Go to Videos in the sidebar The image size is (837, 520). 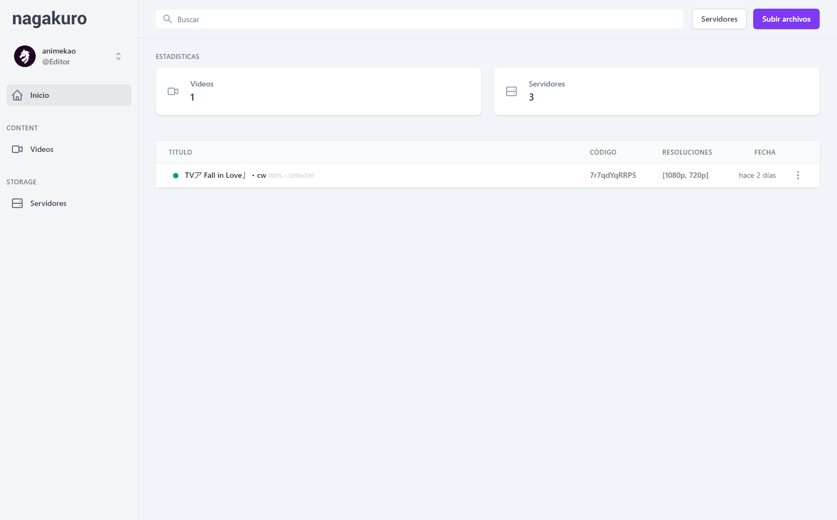tap(42, 149)
